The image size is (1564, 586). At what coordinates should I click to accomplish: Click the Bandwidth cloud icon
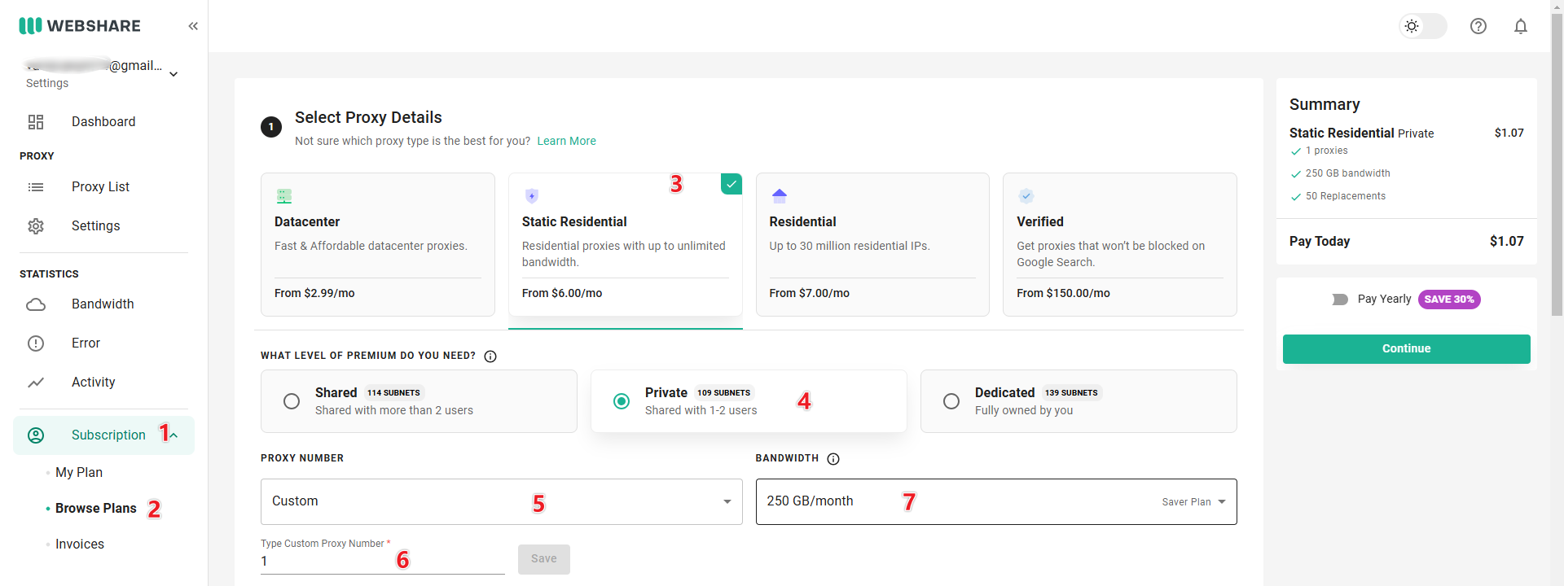(x=36, y=304)
